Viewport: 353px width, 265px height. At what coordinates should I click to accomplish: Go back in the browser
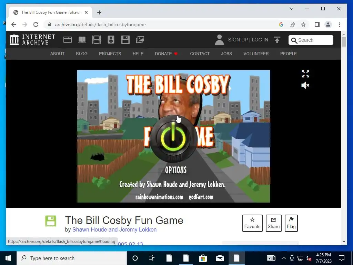(x=14, y=24)
